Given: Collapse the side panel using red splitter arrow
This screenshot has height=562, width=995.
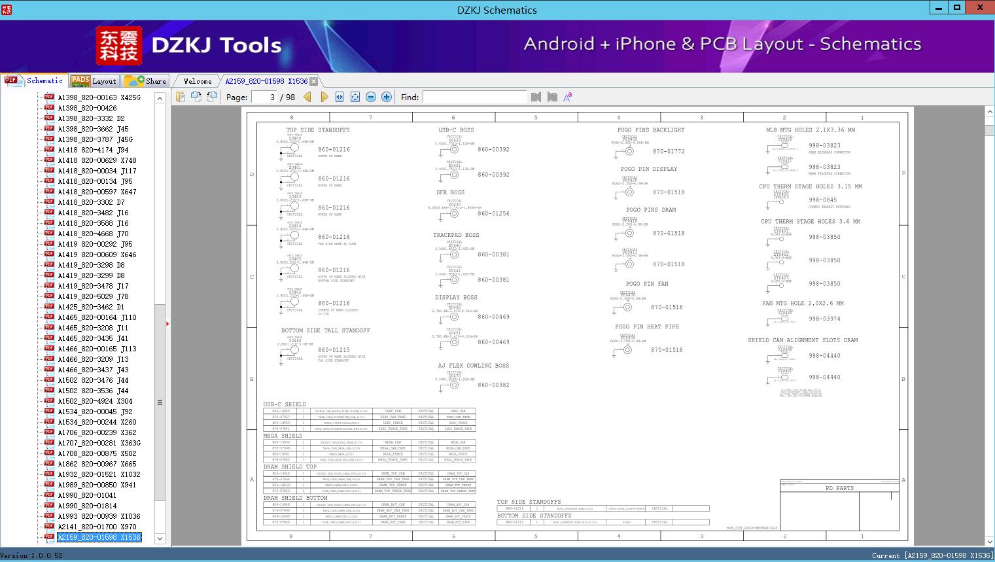Looking at the screenshot, I should pyautogui.click(x=167, y=323).
